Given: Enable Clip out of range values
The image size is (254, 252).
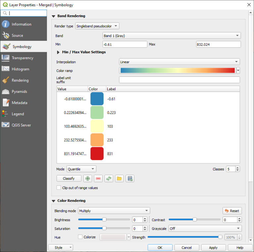Looking at the screenshot, I should (x=59, y=188).
